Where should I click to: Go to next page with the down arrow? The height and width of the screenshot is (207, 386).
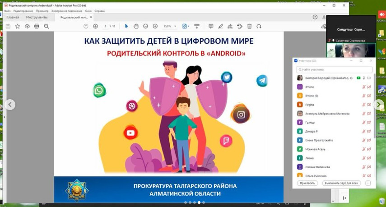pyautogui.click(x=95, y=27)
